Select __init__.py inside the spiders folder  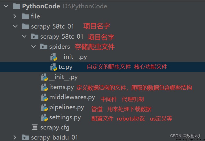click(73, 57)
